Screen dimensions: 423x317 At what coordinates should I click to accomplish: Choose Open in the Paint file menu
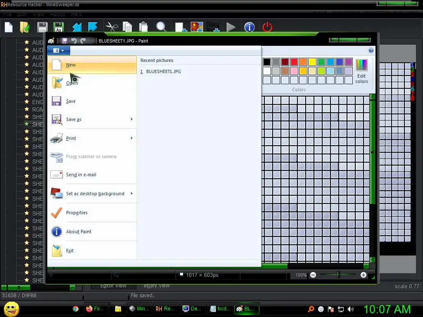click(92, 83)
